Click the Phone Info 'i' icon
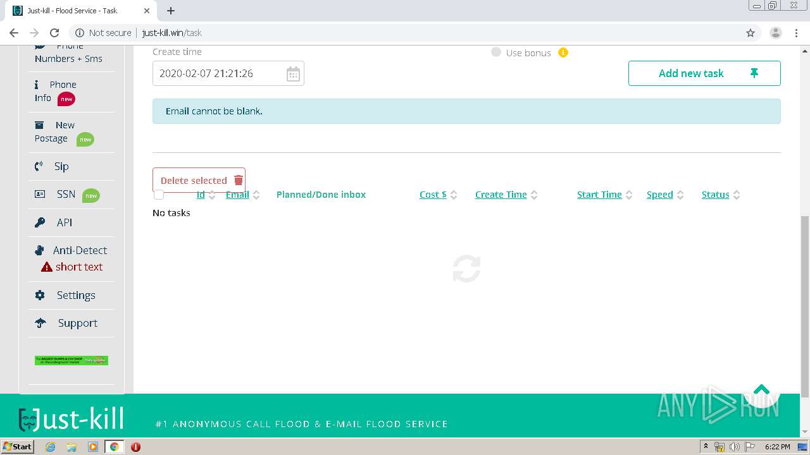Image resolution: width=810 pixels, height=455 pixels. (37, 84)
